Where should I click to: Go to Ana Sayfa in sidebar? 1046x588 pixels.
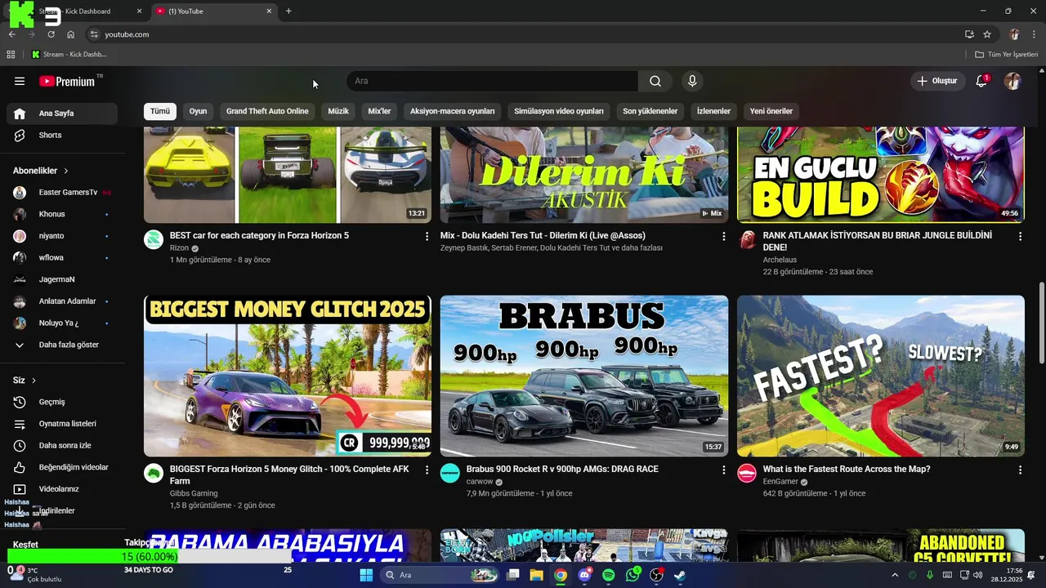[62, 114]
